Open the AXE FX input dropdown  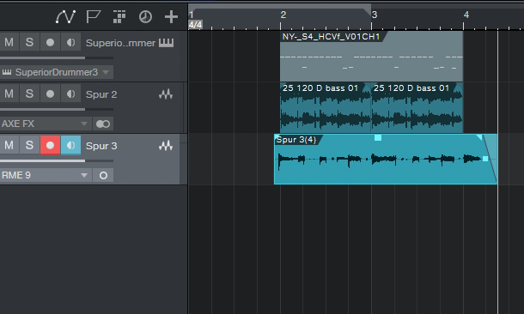click(46, 124)
